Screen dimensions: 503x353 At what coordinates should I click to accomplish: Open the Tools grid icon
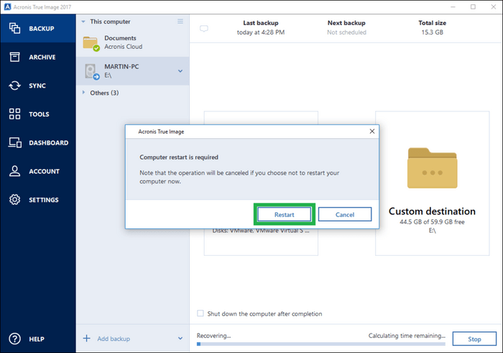[x=14, y=114]
